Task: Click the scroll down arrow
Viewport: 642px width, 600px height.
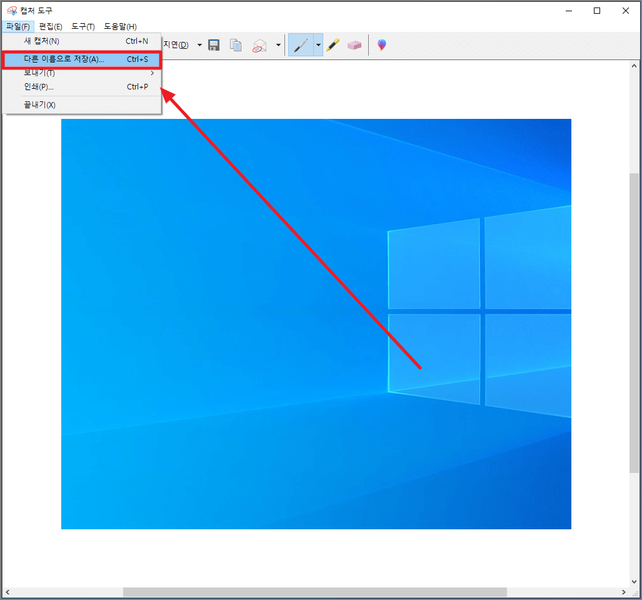Action: [x=634, y=582]
